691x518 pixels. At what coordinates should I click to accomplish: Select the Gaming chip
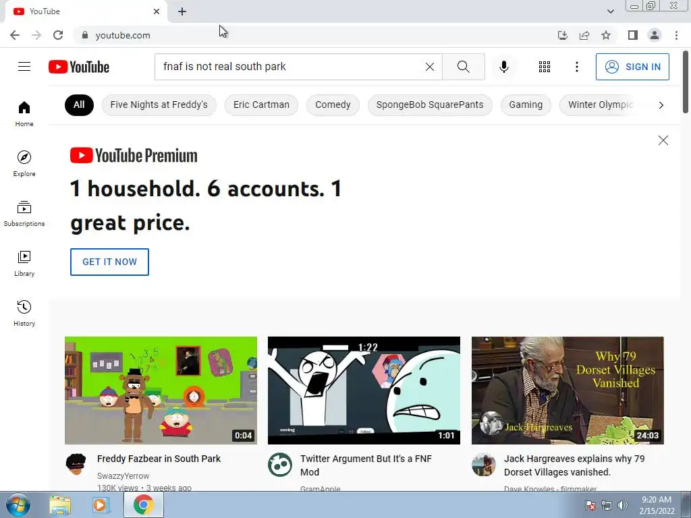526,105
